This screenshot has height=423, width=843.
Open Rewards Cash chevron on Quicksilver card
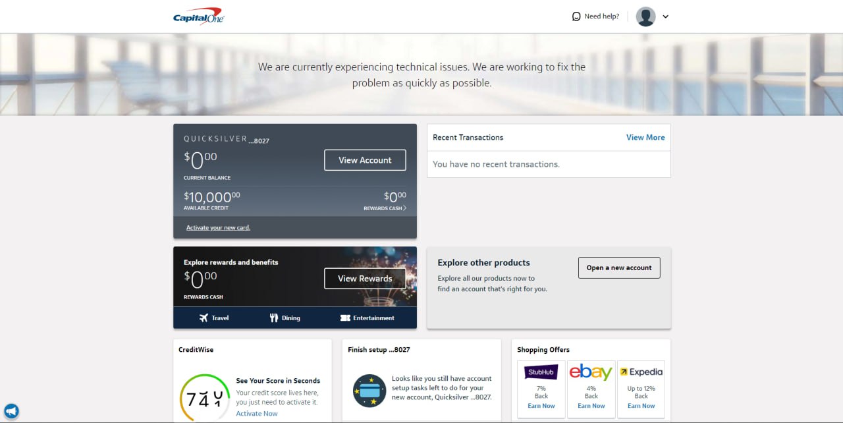[404, 208]
